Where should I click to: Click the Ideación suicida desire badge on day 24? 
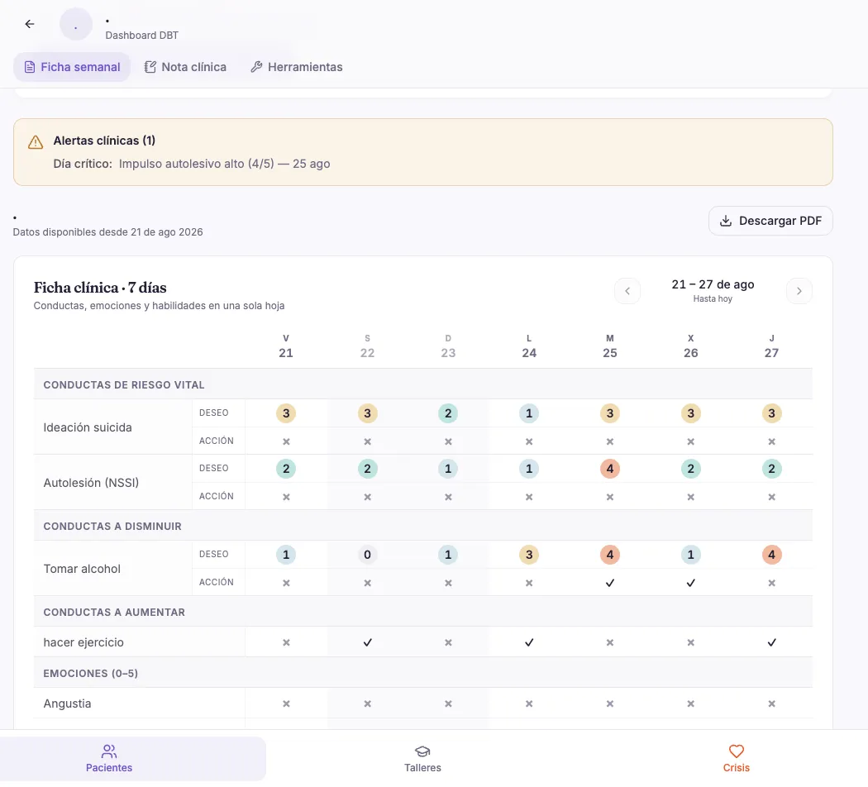coord(529,413)
